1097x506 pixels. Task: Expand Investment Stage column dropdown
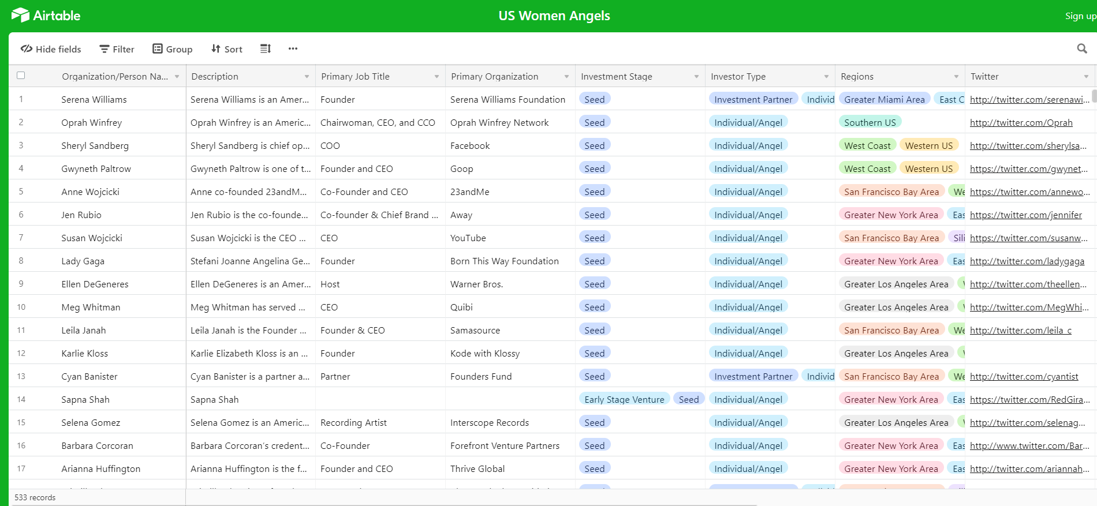[696, 77]
